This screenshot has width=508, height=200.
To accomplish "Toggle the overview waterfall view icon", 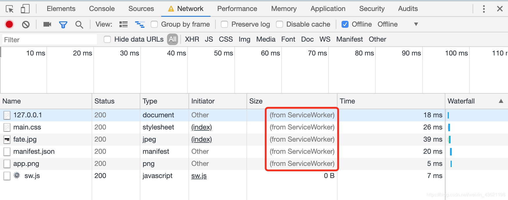I will pos(140,24).
